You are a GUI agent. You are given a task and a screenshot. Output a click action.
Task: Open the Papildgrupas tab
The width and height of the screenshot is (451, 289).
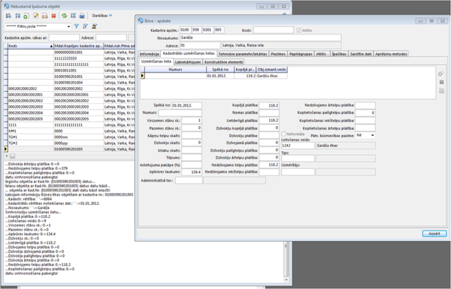(301, 54)
